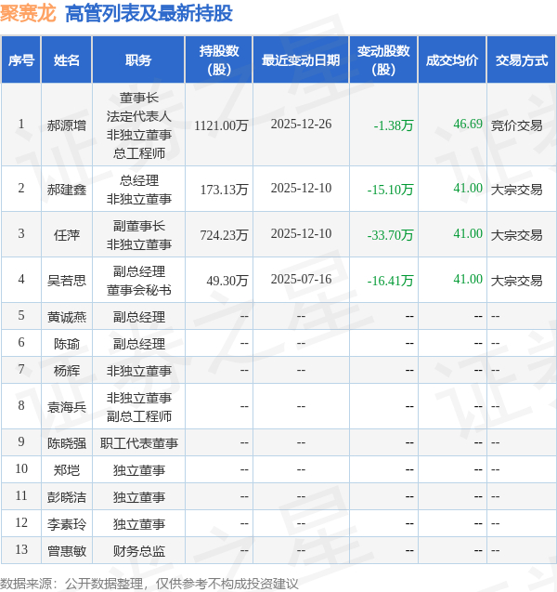Click the 姓名 column header

pyautogui.click(x=66, y=59)
